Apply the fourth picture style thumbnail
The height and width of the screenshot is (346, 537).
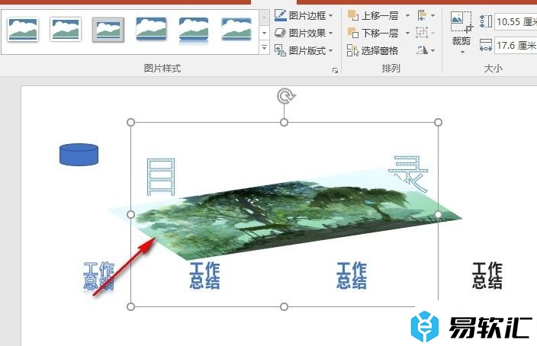pyautogui.click(x=151, y=29)
